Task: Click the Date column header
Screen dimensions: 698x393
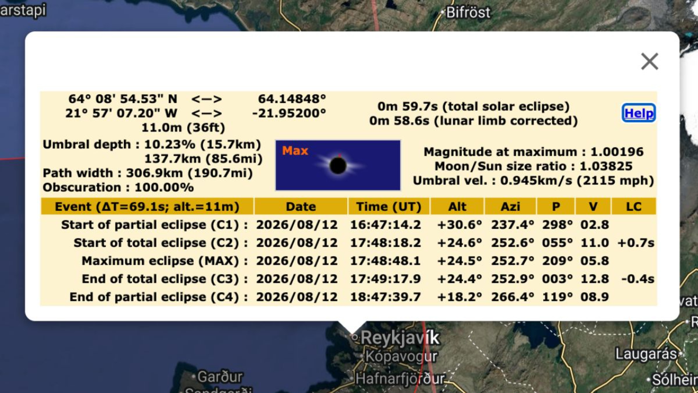Action: coord(301,206)
